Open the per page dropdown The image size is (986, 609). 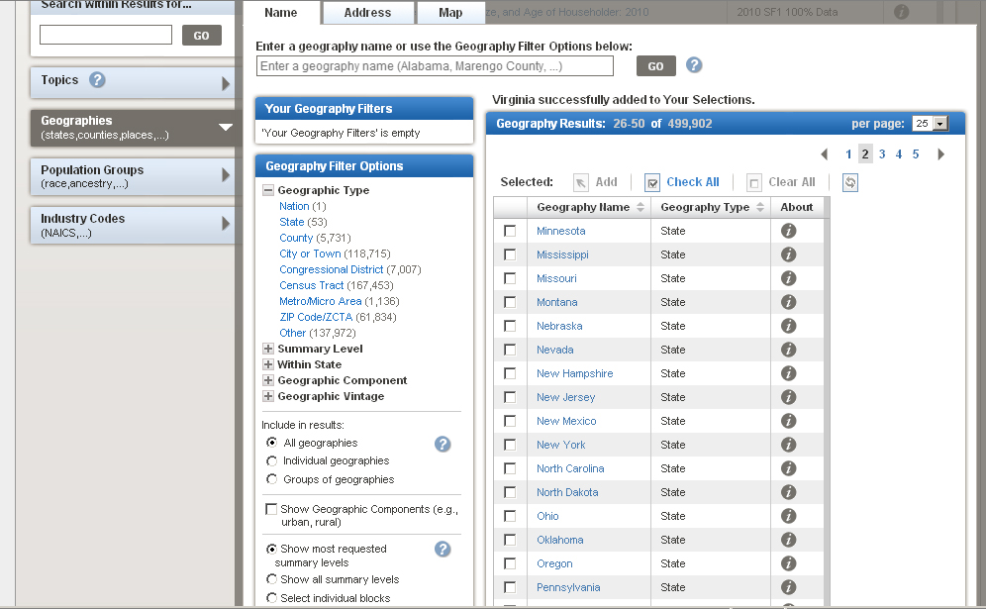point(930,124)
